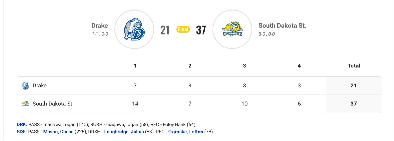Click small Jackrabbits logo in table row

(x=25, y=104)
